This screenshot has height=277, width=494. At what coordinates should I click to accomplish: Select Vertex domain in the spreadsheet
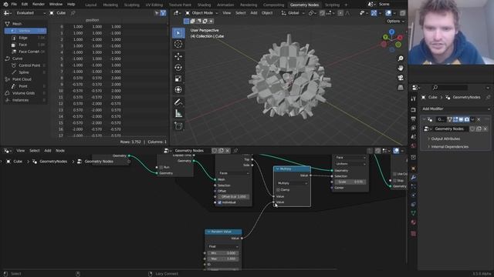coord(25,31)
